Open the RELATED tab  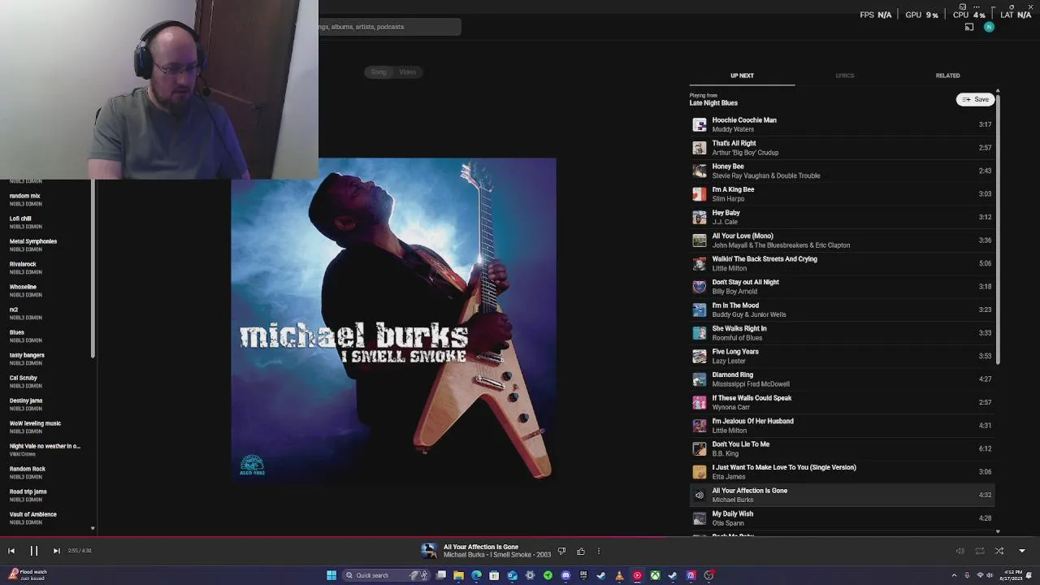[947, 76]
